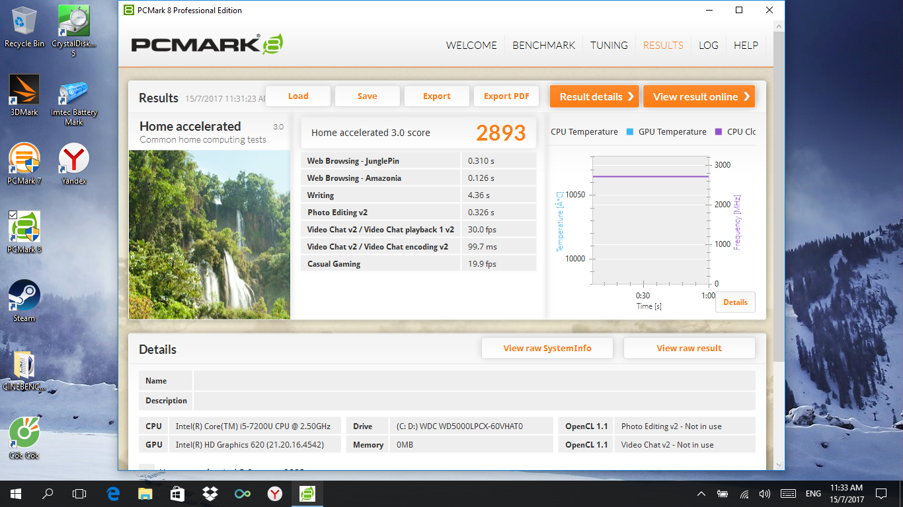Select the Cốc Cốc browser desktop icon

[x=24, y=438]
